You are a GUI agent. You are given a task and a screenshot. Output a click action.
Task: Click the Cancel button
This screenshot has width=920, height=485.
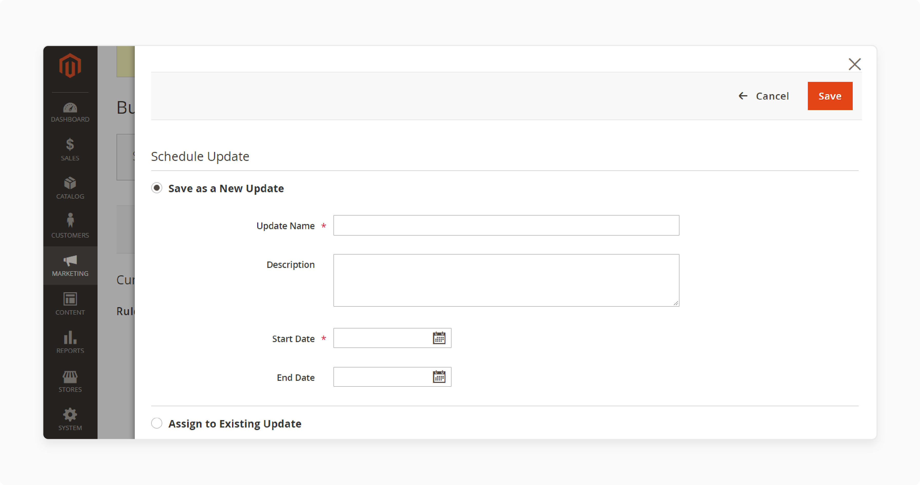tap(764, 96)
